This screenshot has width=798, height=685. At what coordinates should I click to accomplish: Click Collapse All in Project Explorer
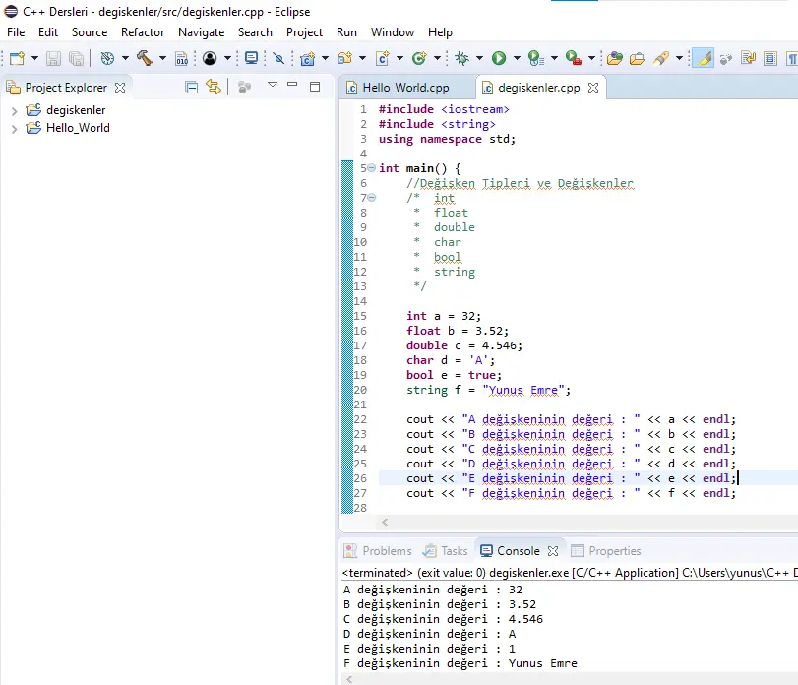pos(191,88)
